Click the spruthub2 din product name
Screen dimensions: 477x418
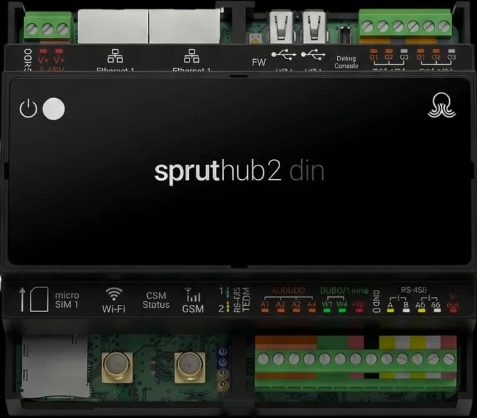239,172
